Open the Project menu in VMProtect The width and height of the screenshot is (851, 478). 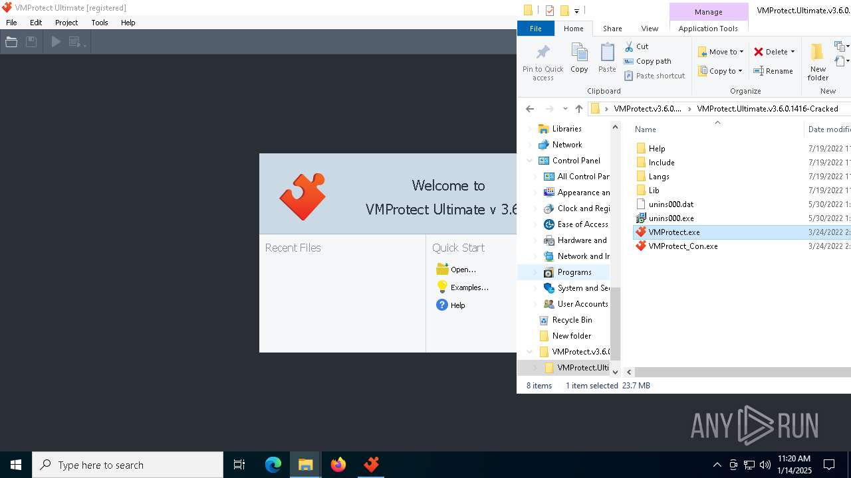point(66,23)
